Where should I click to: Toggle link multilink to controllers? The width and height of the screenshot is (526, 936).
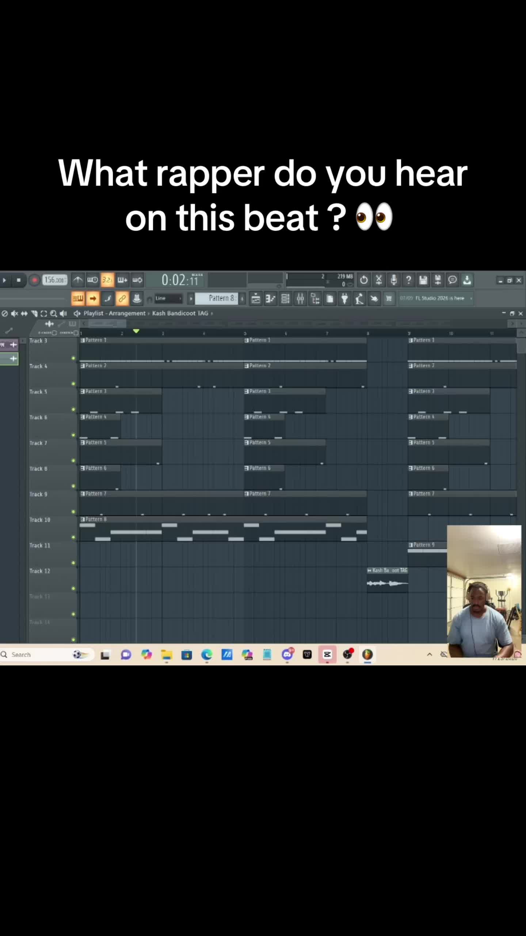[x=122, y=299]
